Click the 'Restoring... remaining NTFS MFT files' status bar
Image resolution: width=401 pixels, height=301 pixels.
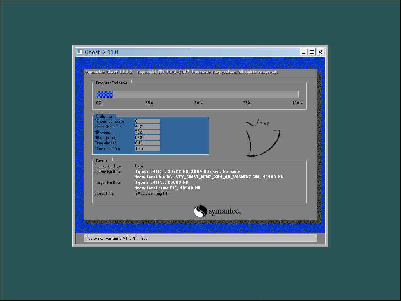pyautogui.click(x=201, y=238)
